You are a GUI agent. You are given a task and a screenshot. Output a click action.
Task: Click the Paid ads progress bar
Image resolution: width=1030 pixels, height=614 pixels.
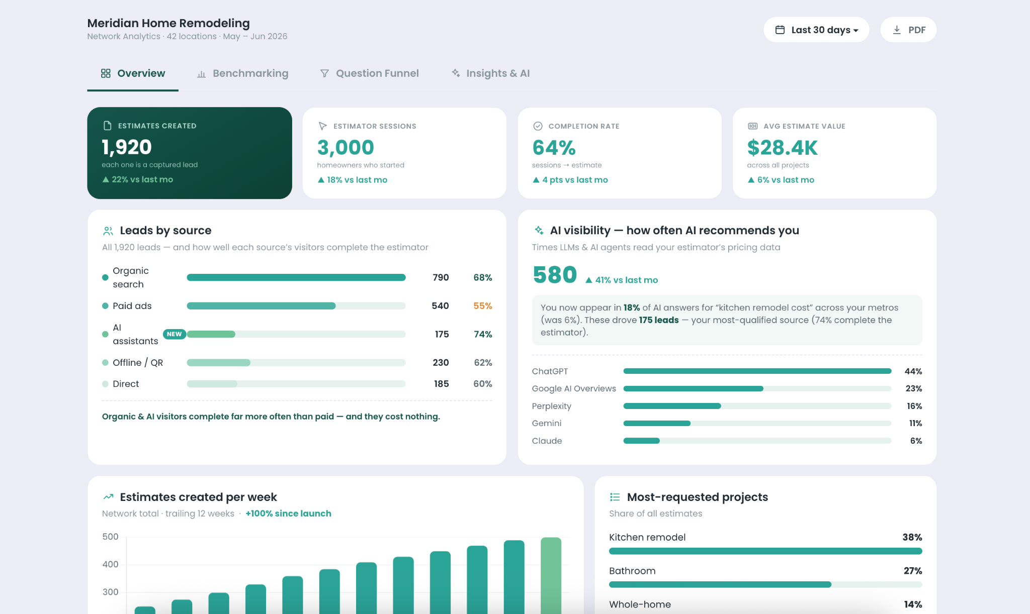pyautogui.click(x=296, y=306)
